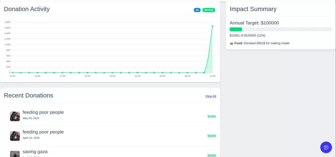Open feeding poor people dated April 16

click(x=43, y=132)
